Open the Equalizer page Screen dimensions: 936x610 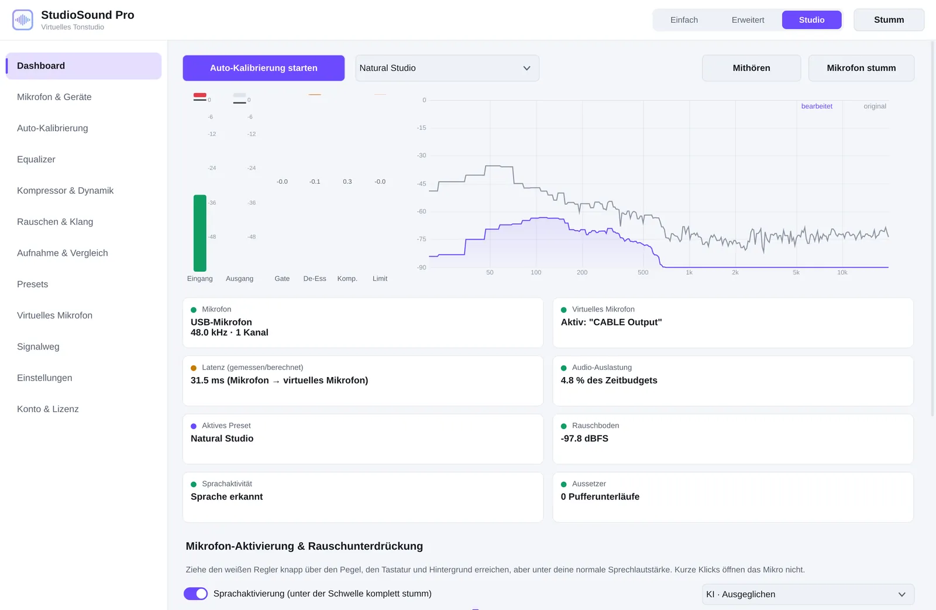(x=84, y=159)
